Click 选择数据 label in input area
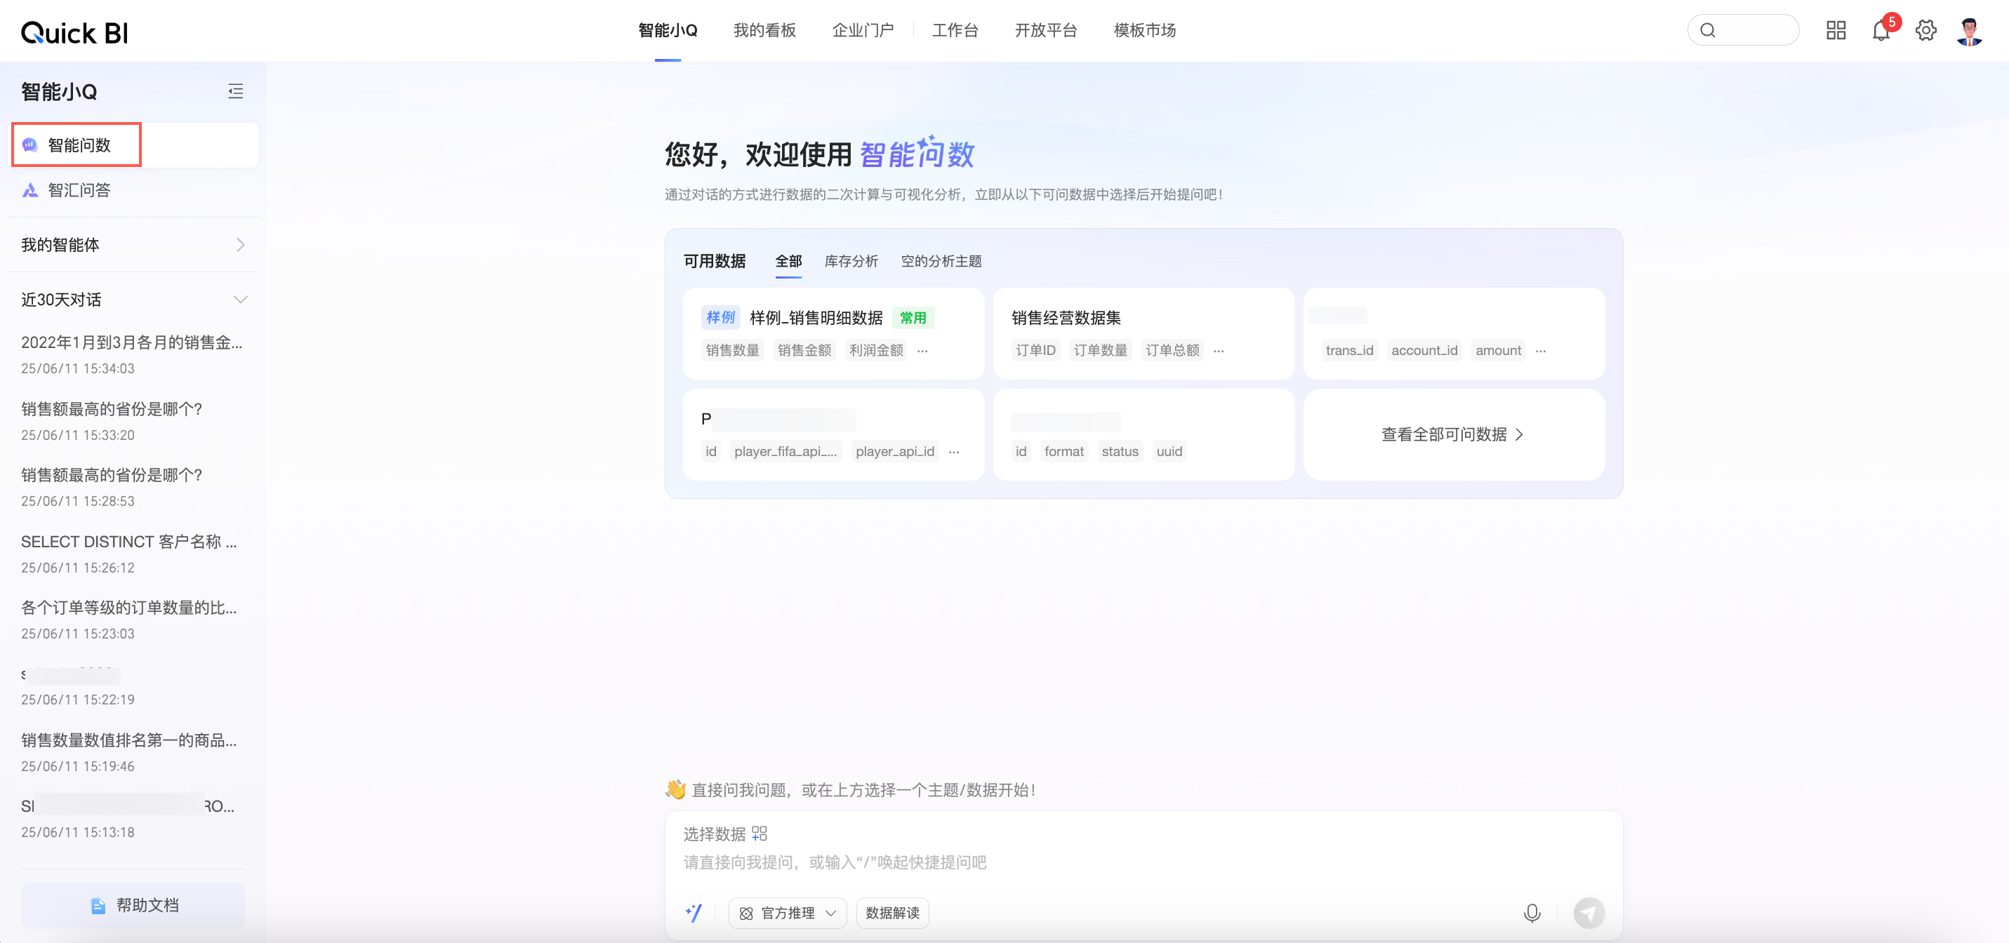The image size is (2009, 943). point(715,834)
